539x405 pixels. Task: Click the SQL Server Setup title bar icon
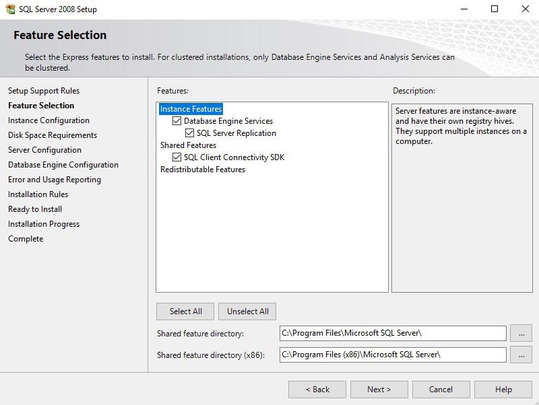coord(10,9)
